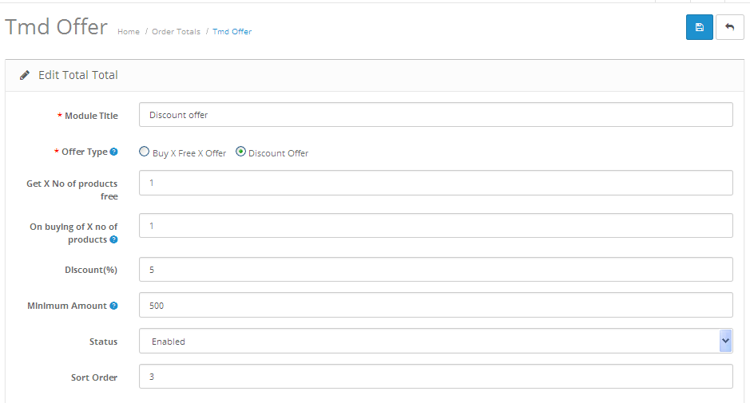Click the Minimum Amount help icon
The height and width of the screenshot is (403, 750).
point(114,306)
